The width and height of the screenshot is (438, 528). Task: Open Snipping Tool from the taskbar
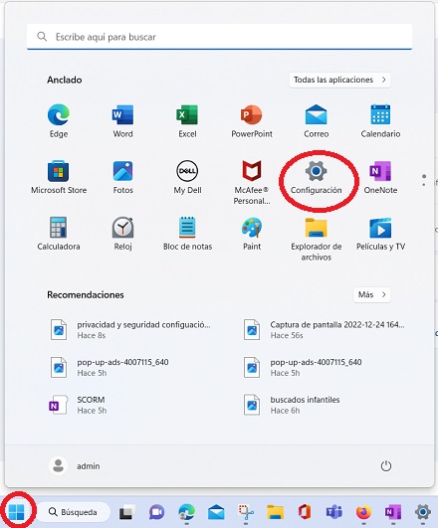[246, 512]
